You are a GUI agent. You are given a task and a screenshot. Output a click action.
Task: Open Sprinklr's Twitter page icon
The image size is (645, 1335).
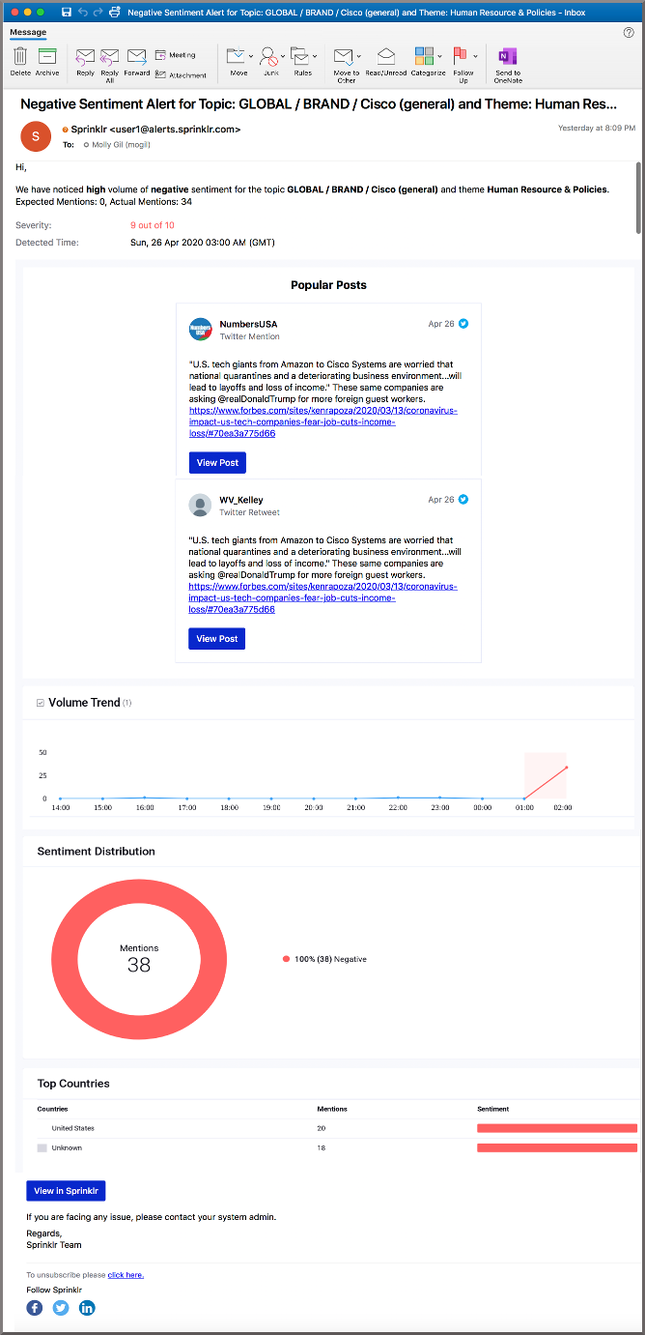[61, 1308]
